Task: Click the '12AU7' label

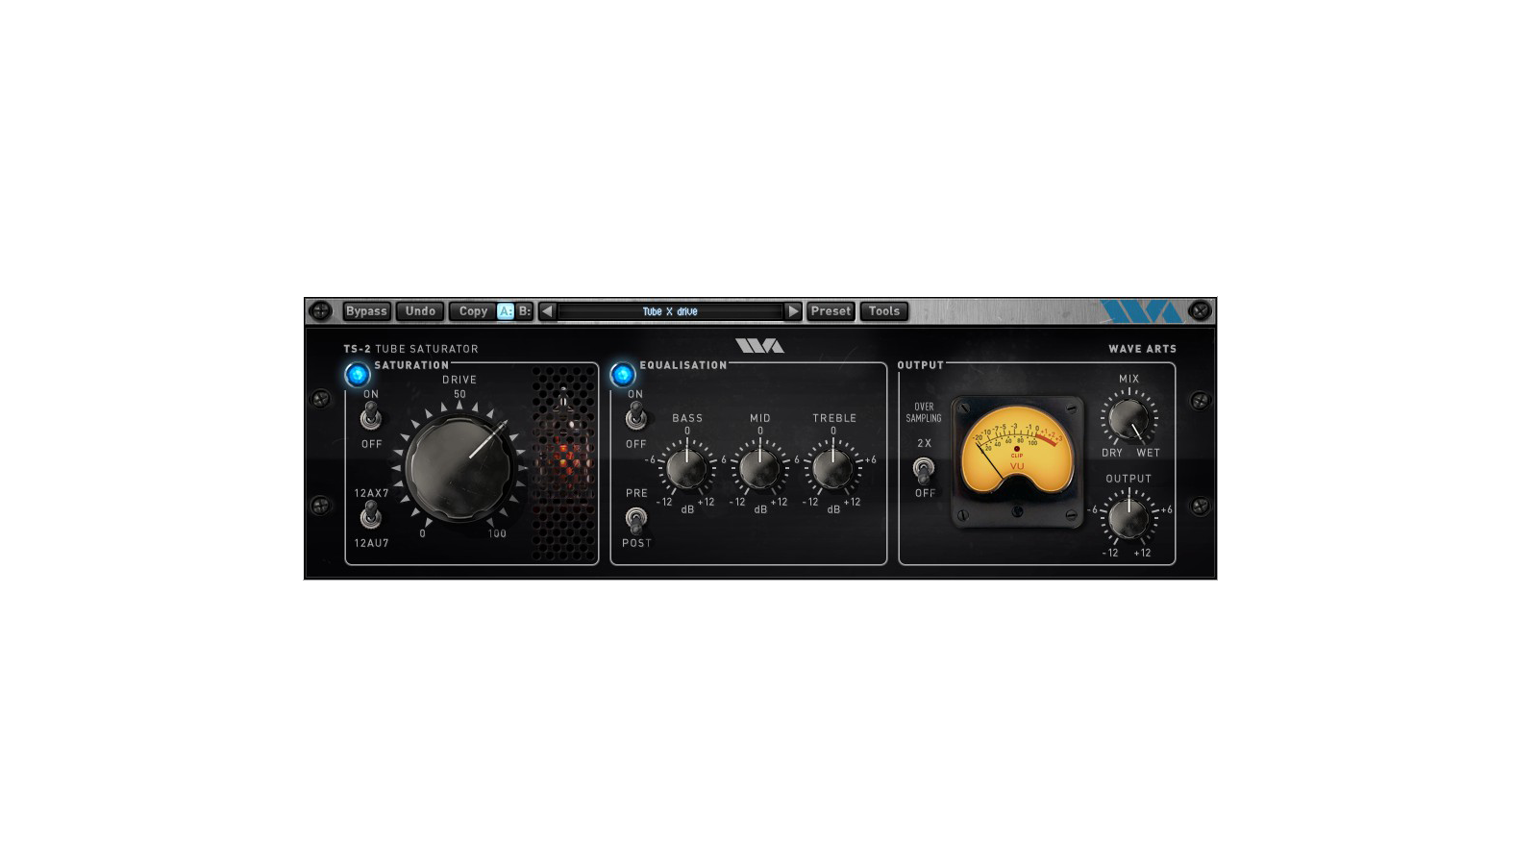Action: 371,543
